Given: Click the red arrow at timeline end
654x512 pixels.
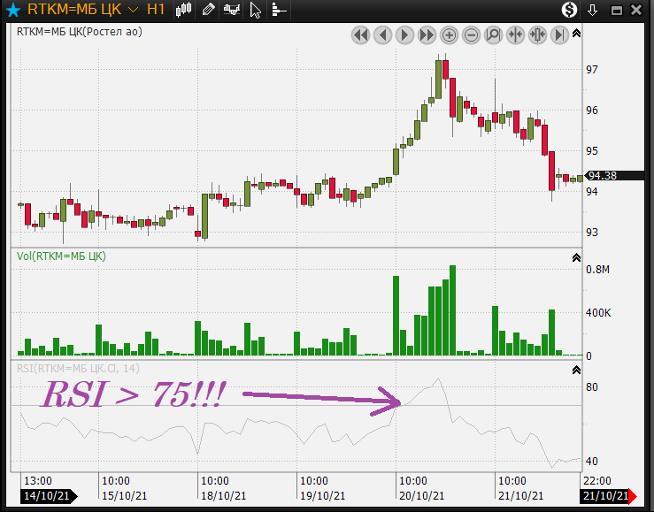Looking at the screenshot, I should 633,496.
